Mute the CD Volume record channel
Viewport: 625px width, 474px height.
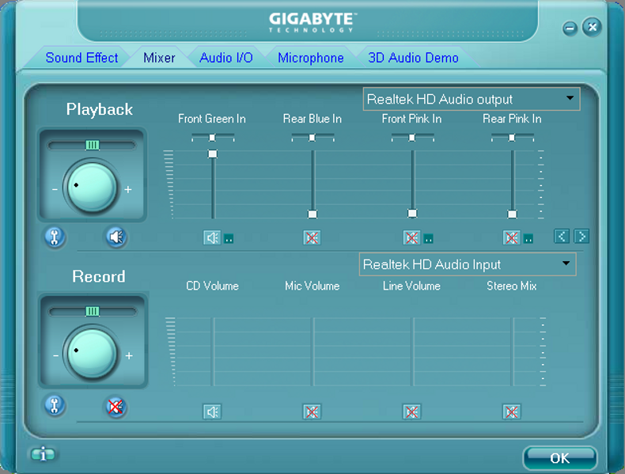pos(212,411)
